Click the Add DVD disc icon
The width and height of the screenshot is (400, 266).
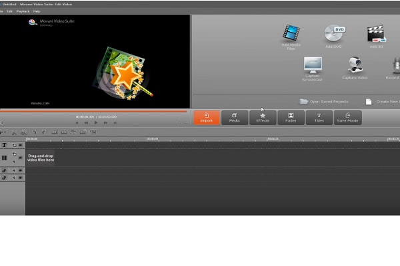[x=335, y=33]
